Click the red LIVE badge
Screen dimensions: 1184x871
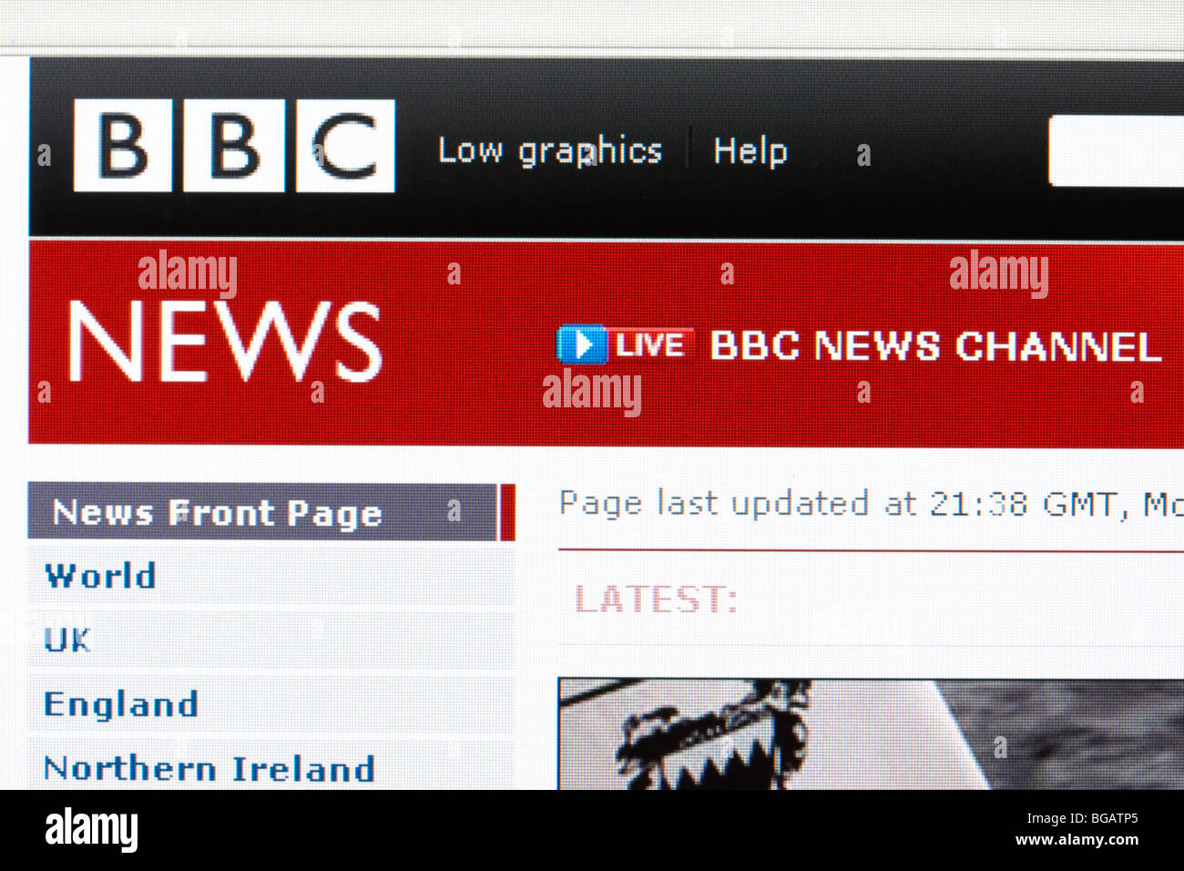pyautogui.click(x=650, y=345)
